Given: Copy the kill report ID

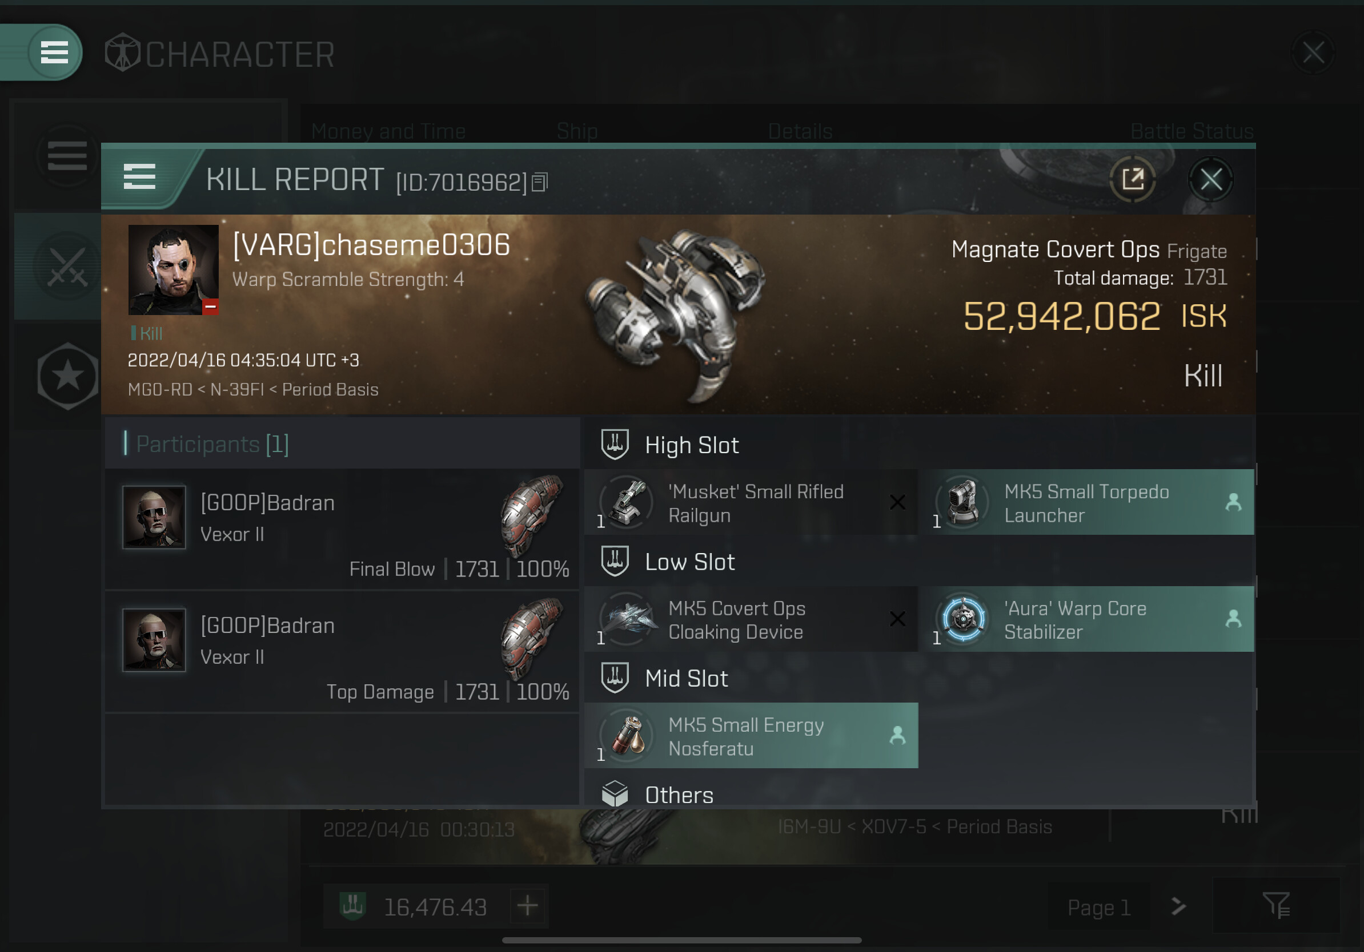Looking at the screenshot, I should (x=539, y=182).
